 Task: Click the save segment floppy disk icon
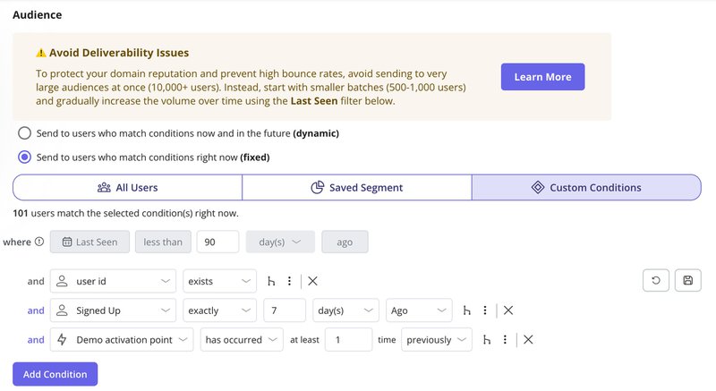pos(687,281)
